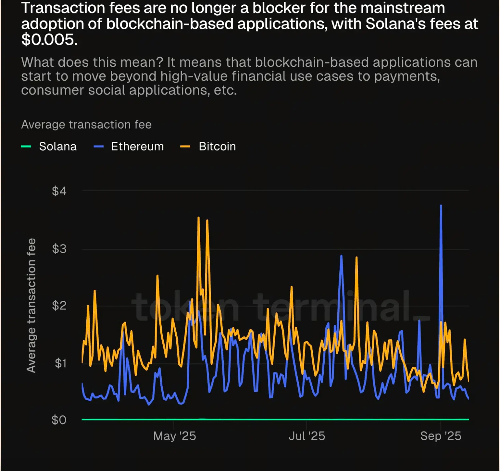Viewport: 500px width, 471px height.
Task: Click the rotated 'Average transaction fee' axis title
Action: coord(31,305)
